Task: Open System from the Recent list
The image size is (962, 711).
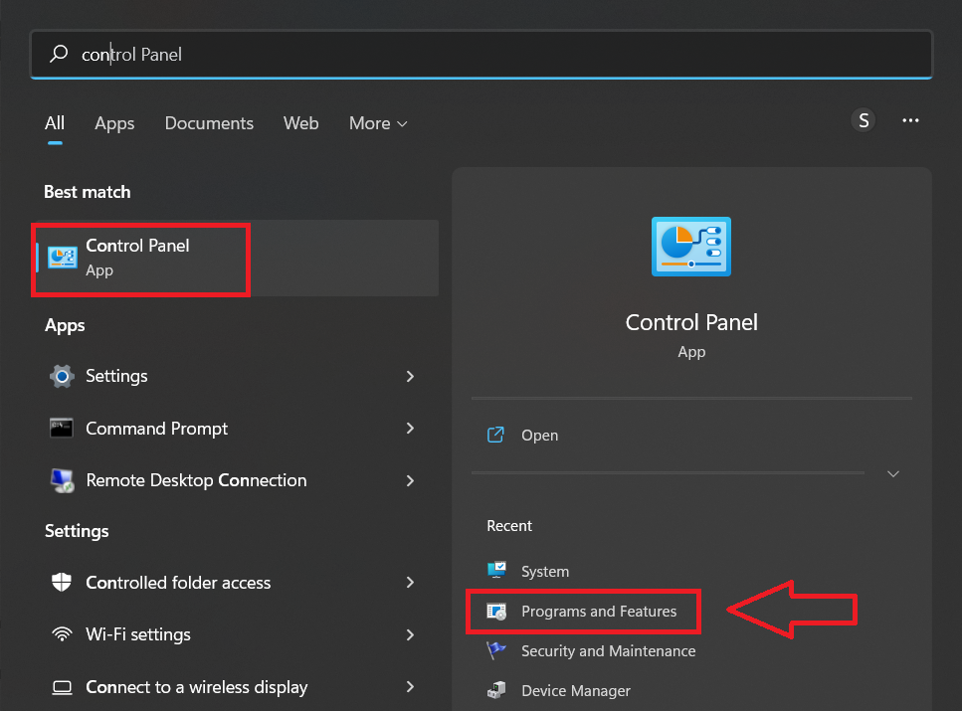Action: (545, 571)
